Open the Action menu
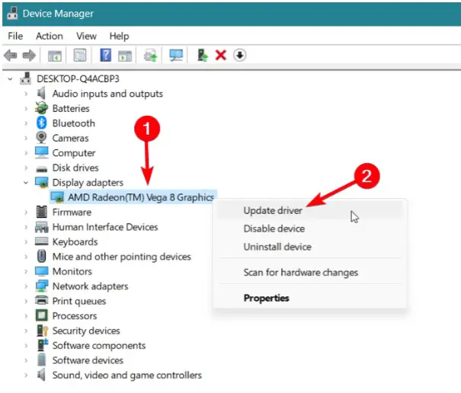 click(x=50, y=36)
